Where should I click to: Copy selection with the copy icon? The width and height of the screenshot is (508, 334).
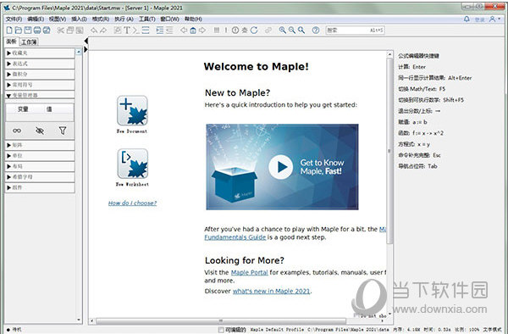coord(70,31)
